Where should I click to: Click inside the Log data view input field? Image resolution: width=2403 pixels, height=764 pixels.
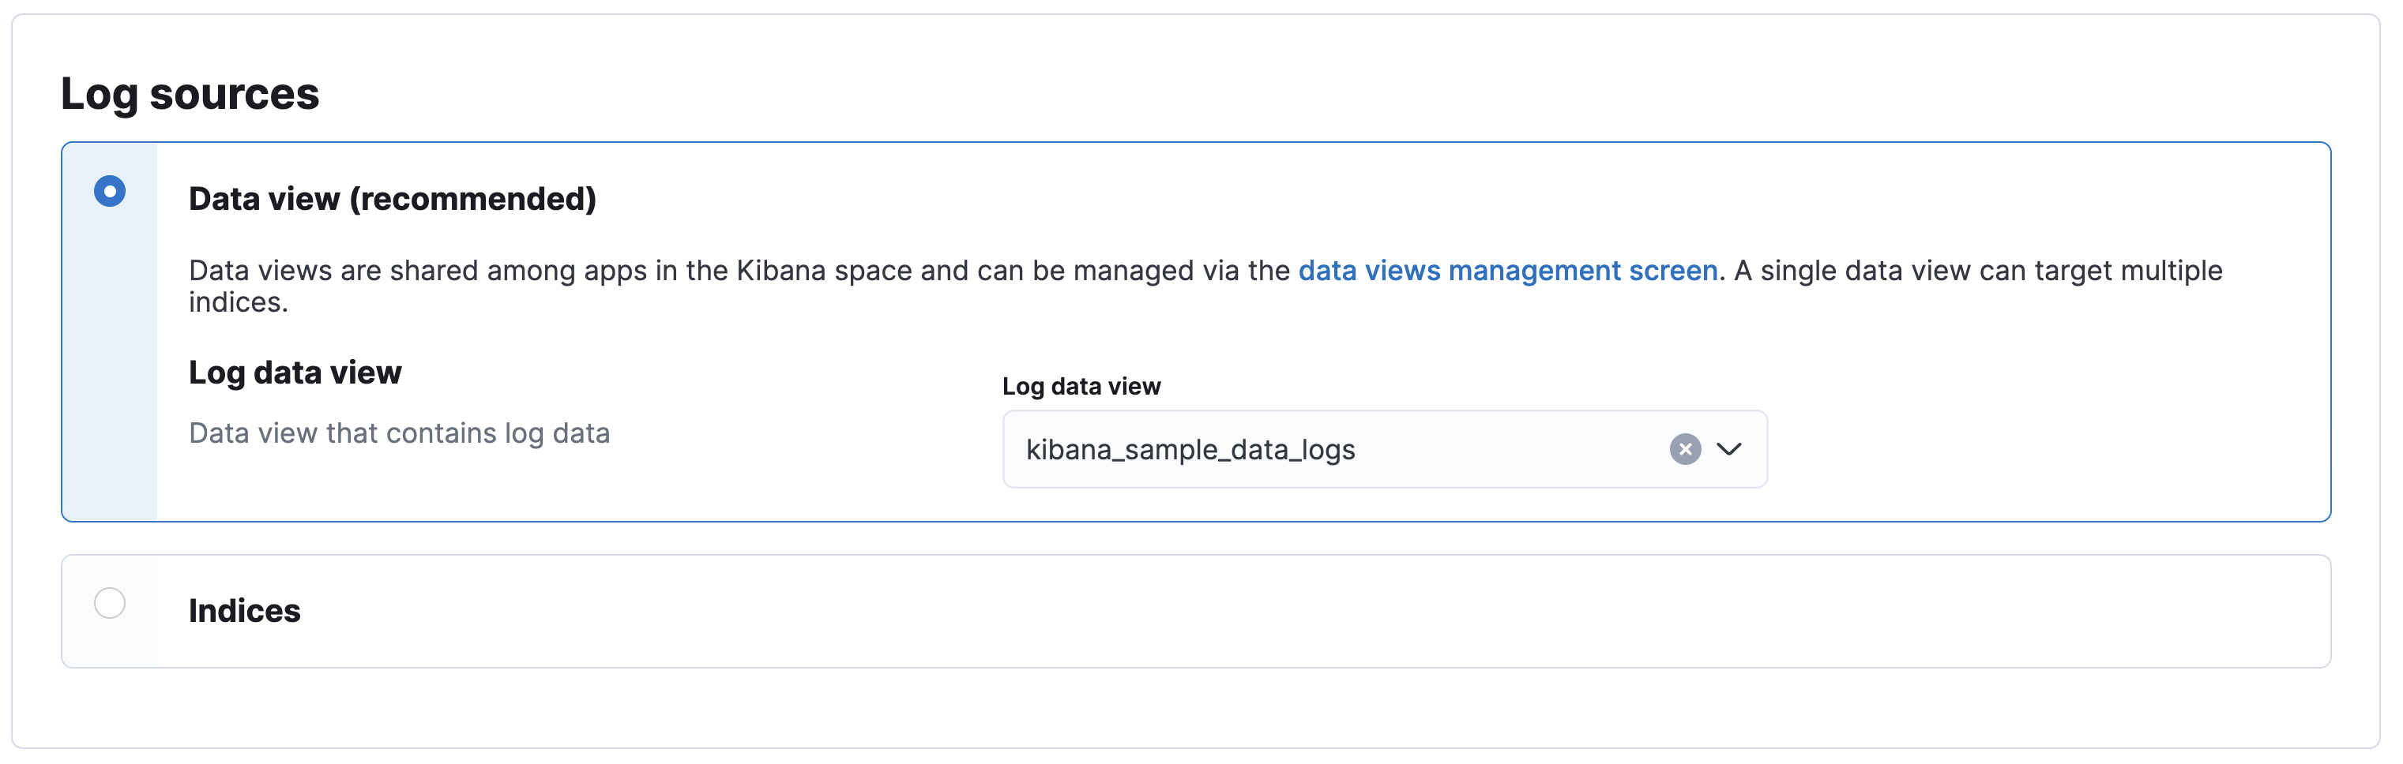pyautogui.click(x=1306, y=451)
